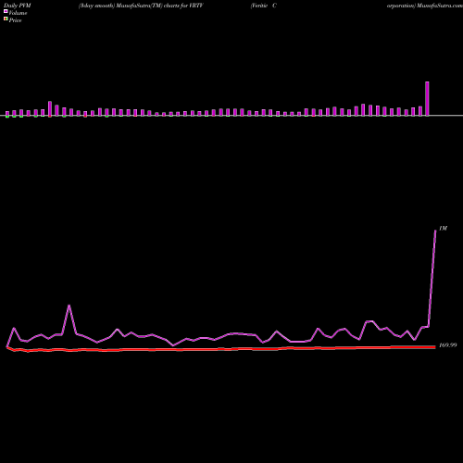Click the 'Daily PVM' title text
Viewport: 463px width, 463px height.
tap(18, 6)
